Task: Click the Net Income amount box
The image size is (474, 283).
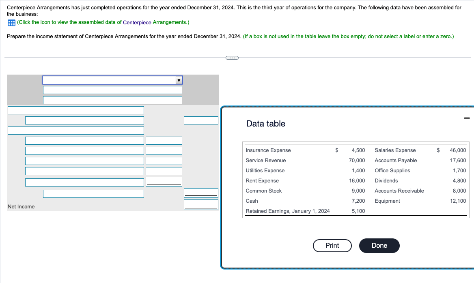Action: [201, 205]
